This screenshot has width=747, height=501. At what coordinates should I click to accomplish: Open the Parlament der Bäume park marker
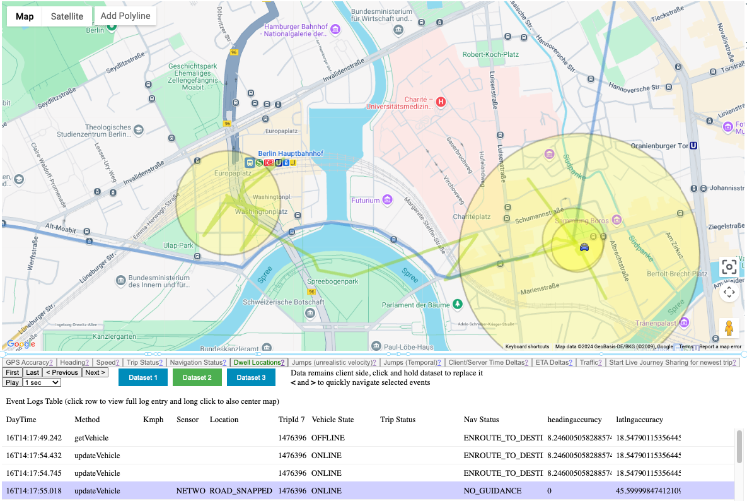coord(458,304)
